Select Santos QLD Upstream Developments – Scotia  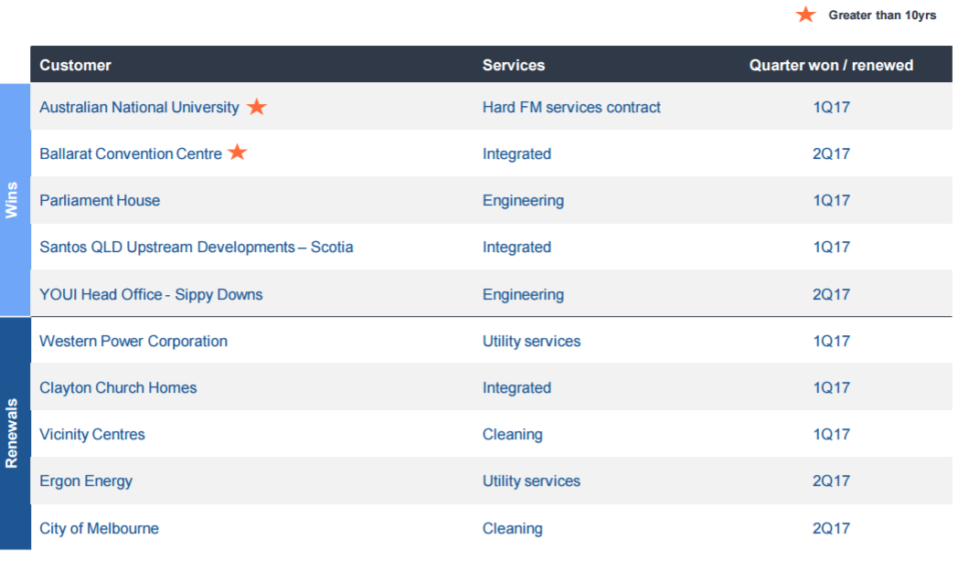click(x=197, y=247)
